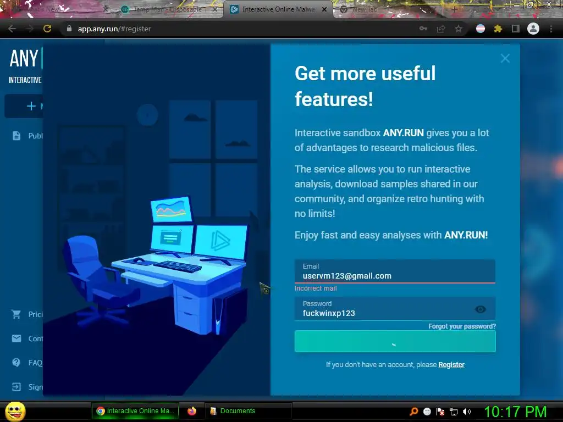563x422 pixels.
Task: Reload the page with the refresh icon
Action: [47, 29]
